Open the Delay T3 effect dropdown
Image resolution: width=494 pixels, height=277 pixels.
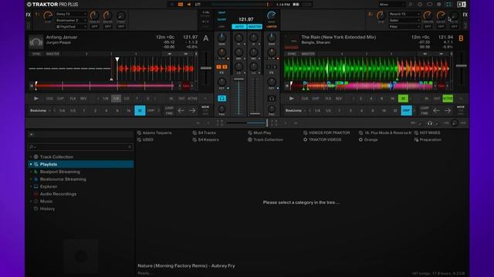71,14
